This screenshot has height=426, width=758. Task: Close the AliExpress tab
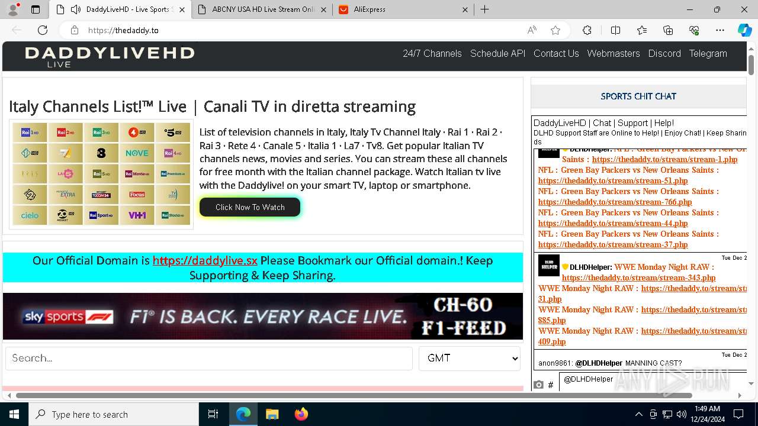click(x=465, y=9)
